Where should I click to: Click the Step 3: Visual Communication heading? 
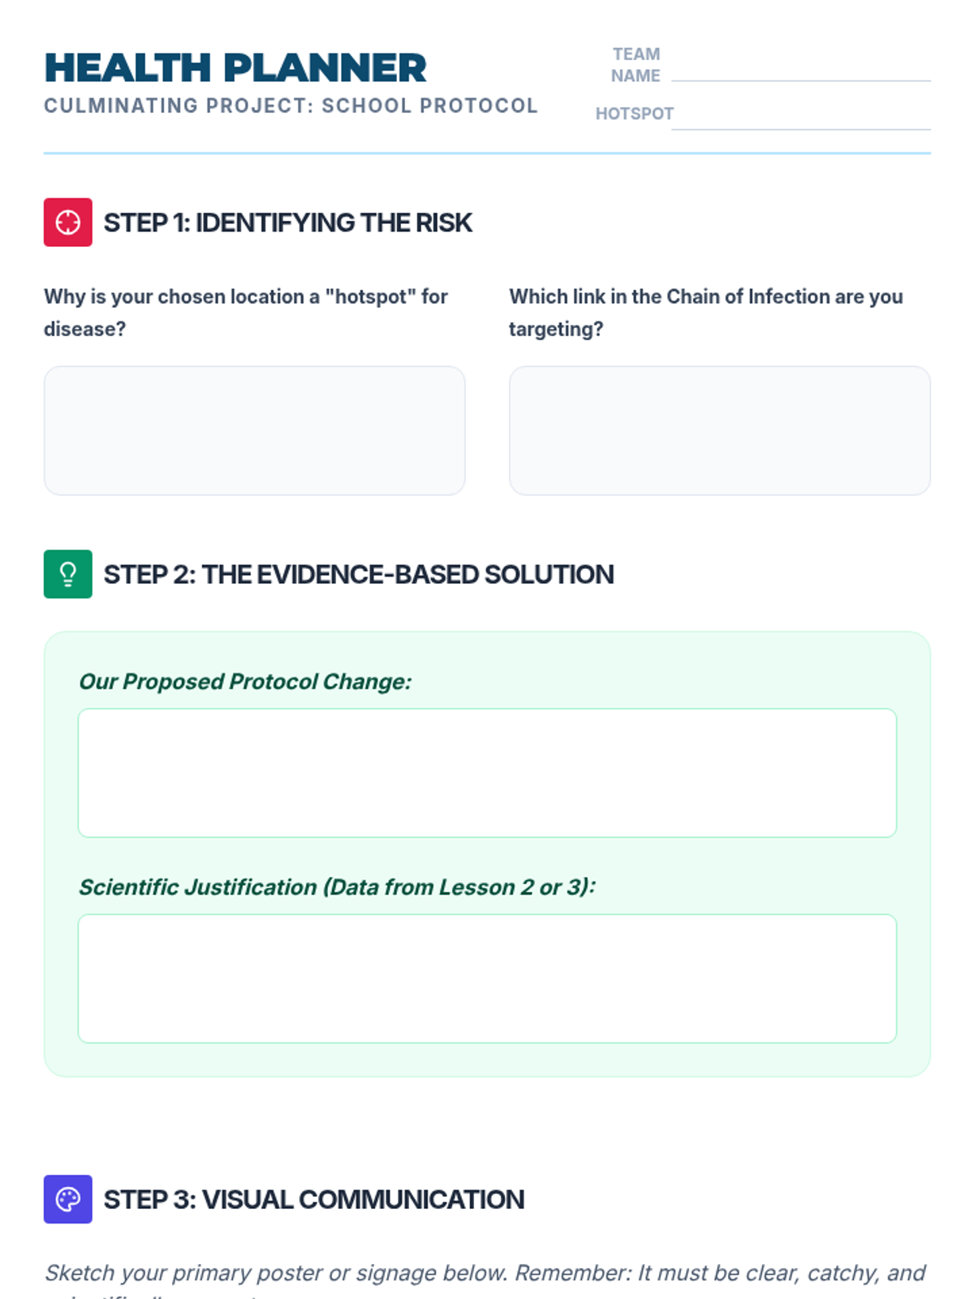[313, 1199]
